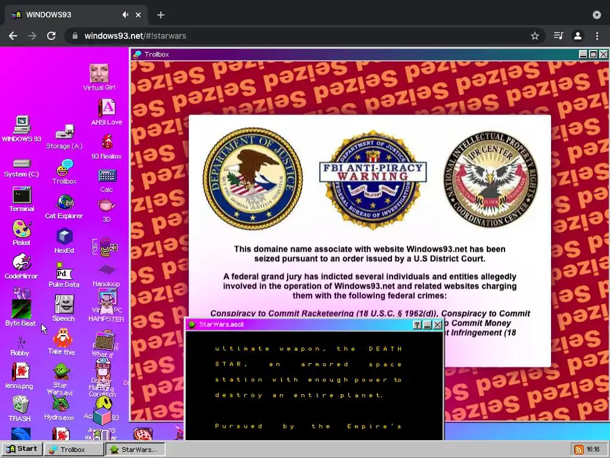
Task: Click the RSS feed tray icon
Action: [578, 450]
